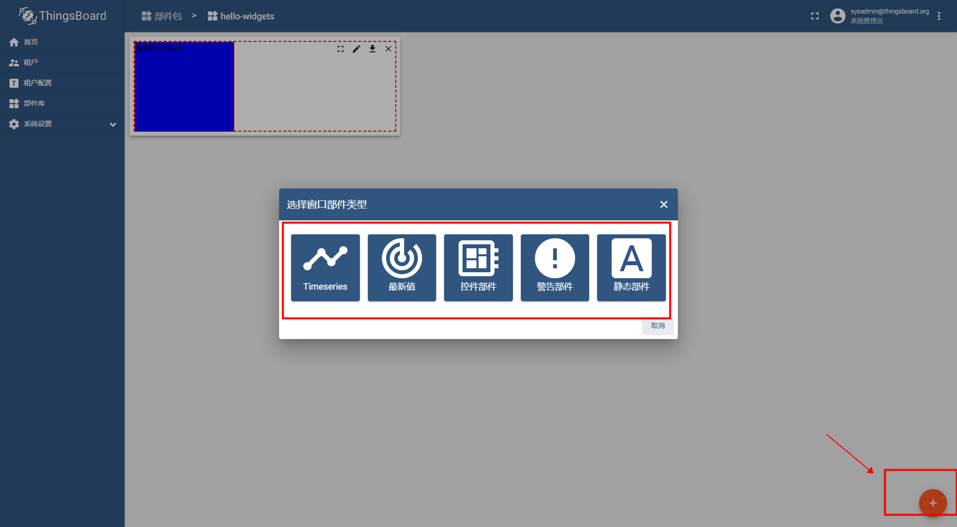Viewport: 957px width, 527px height.
Task: Close the widget type dialog
Action: 664,204
